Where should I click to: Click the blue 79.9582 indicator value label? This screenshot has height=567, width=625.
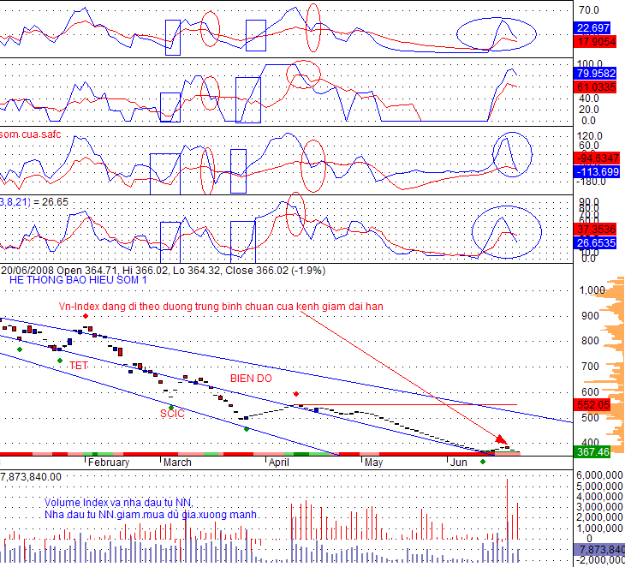(596, 74)
